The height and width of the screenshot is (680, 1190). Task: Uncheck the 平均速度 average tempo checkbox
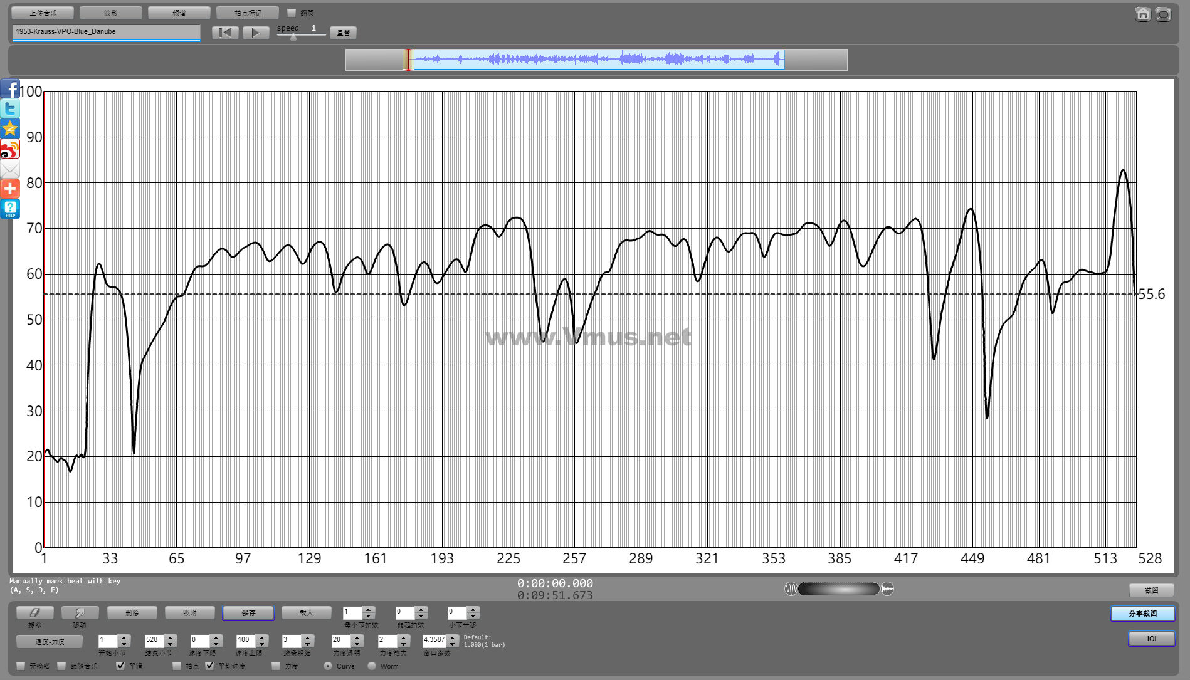pos(209,666)
